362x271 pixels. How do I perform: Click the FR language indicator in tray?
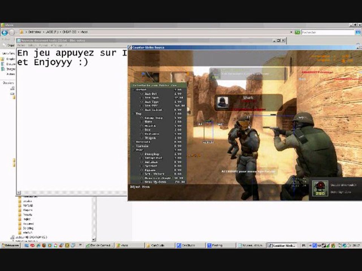coord(304,245)
